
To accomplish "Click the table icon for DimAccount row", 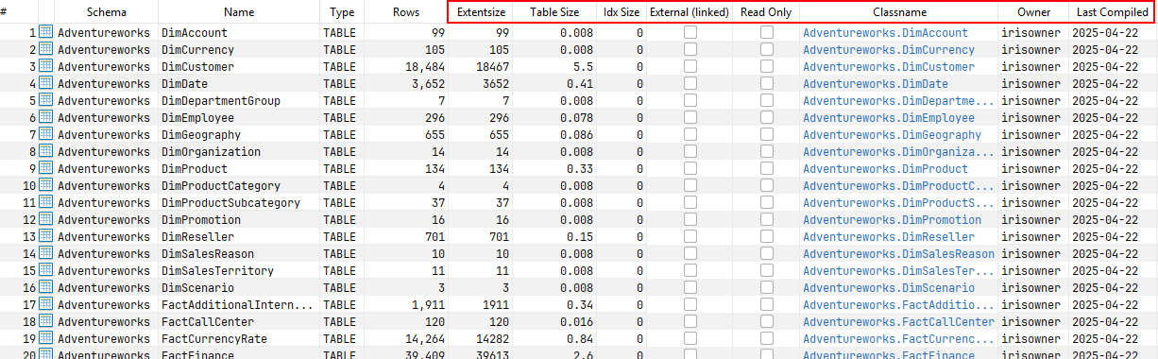I will click(x=45, y=32).
